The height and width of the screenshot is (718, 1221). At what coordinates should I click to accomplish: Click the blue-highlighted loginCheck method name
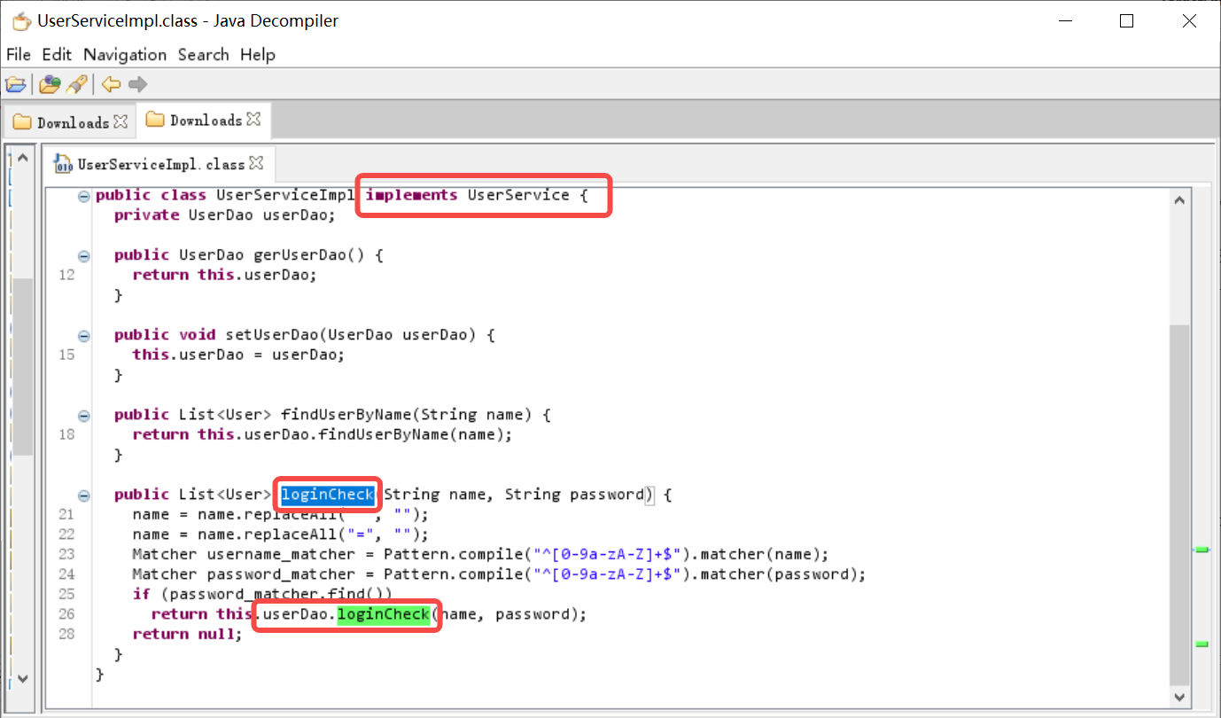point(328,495)
